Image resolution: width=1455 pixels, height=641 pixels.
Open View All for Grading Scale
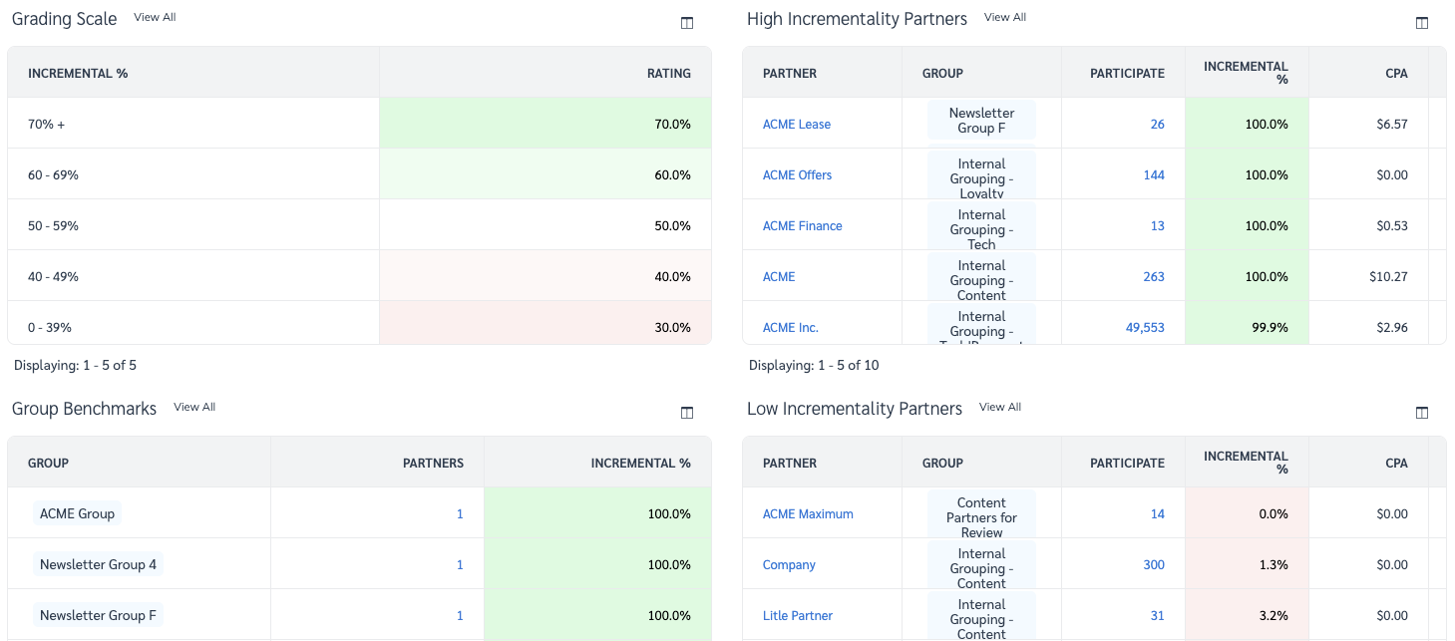(155, 16)
